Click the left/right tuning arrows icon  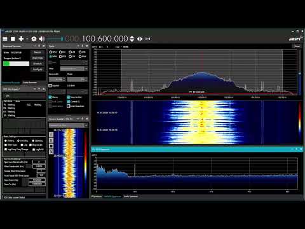[140, 39]
